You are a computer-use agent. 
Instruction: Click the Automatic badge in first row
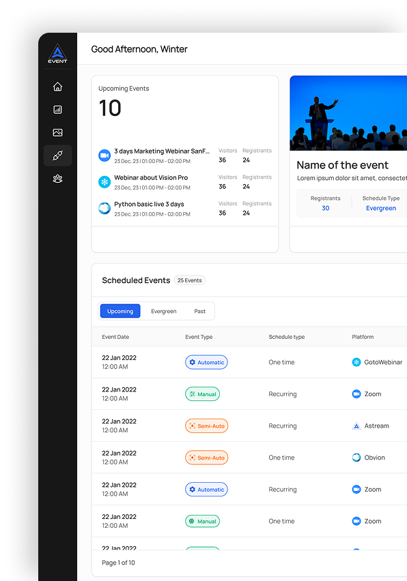pos(207,362)
